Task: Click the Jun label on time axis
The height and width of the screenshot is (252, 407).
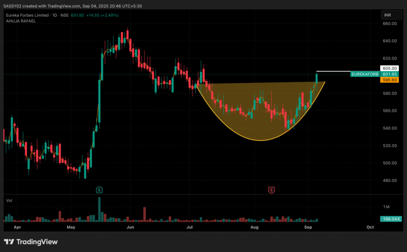Action: [130, 228]
